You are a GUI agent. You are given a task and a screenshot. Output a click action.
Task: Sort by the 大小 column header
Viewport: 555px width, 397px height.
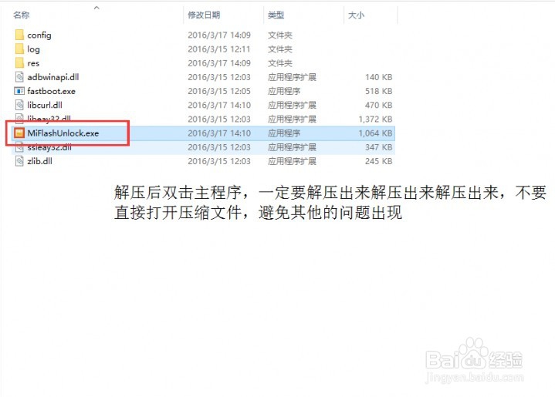click(356, 15)
